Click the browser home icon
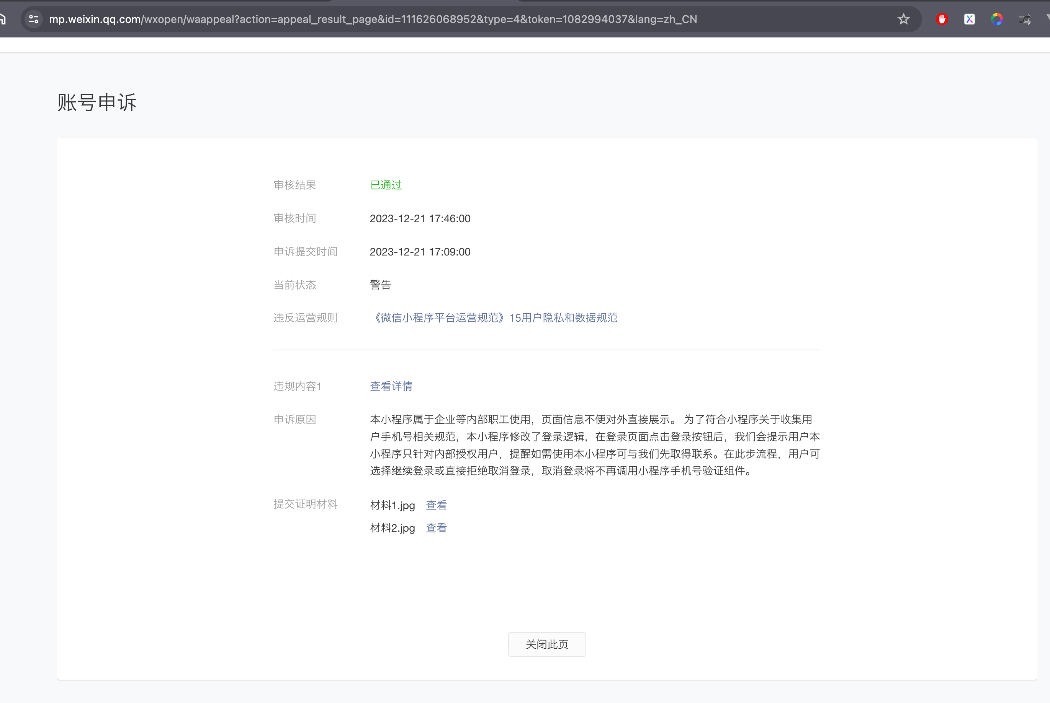The height and width of the screenshot is (703, 1050). pos(2,19)
